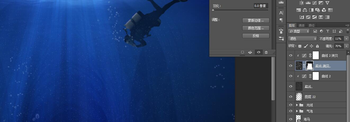Add an Exposure adjustment layer
The height and width of the screenshot is (122, 350).
pyautogui.click(x=321, y=3)
